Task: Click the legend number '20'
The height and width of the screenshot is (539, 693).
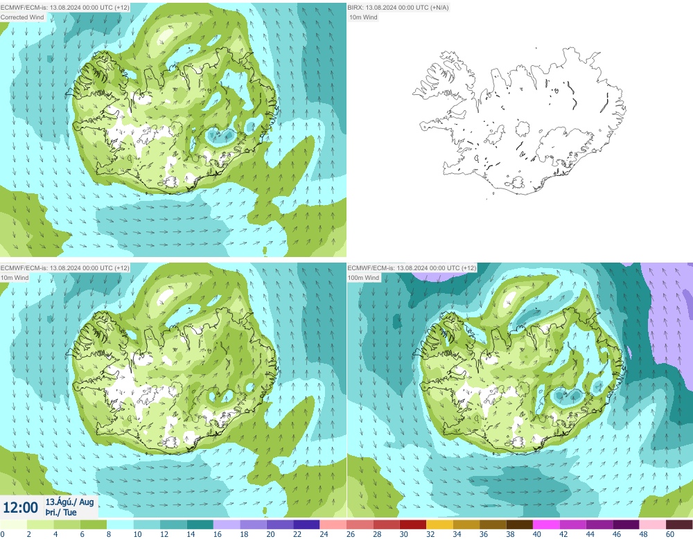Action: (270, 534)
